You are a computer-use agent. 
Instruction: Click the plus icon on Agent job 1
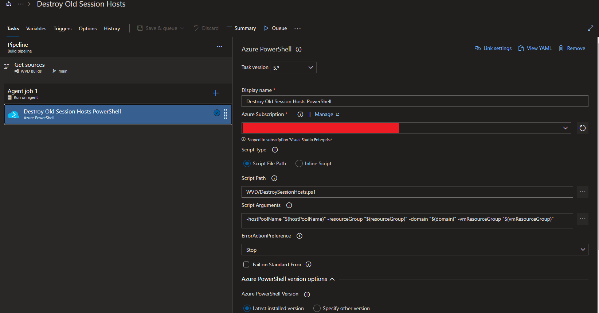[216, 93]
